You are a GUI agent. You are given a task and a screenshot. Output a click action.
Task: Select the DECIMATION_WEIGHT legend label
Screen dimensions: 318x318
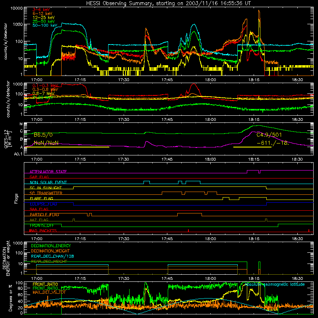point(50,251)
